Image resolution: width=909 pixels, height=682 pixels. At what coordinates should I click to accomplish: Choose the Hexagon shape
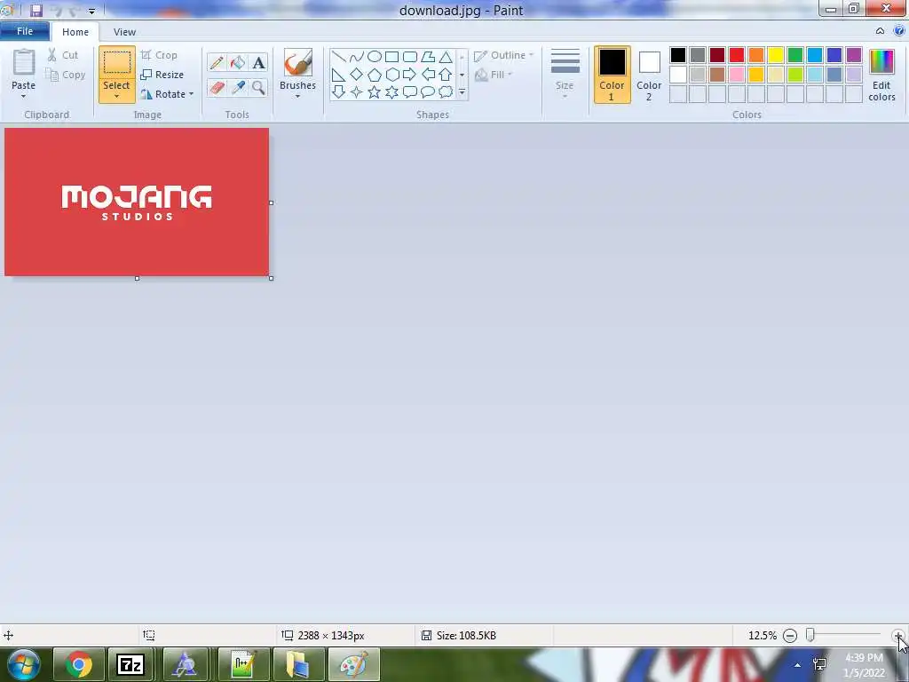(x=391, y=75)
